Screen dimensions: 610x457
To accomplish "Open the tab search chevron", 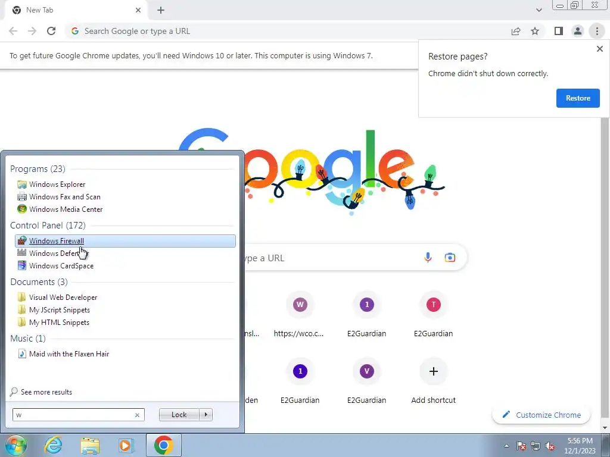I will tap(539, 10).
